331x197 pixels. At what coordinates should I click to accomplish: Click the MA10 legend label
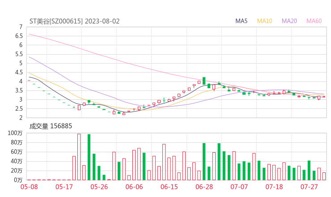(264, 21)
